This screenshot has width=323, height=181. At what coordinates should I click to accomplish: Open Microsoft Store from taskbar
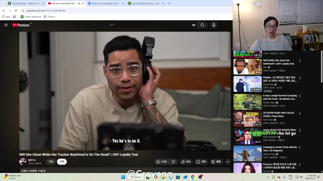[x=178, y=177]
